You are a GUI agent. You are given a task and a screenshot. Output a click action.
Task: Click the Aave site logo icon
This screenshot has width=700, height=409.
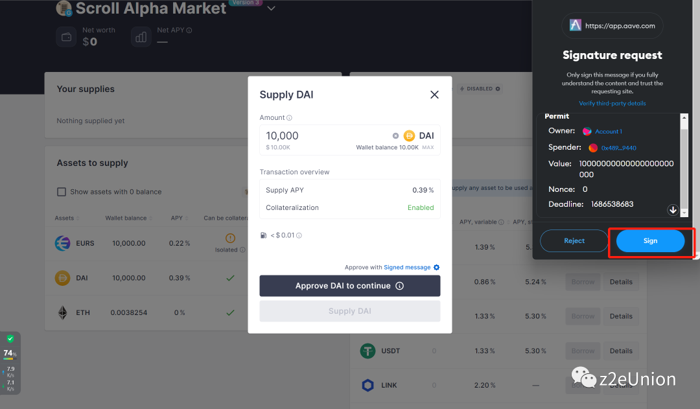point(576,26)
